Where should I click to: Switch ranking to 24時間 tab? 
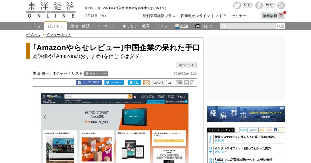tap(253, 130)
